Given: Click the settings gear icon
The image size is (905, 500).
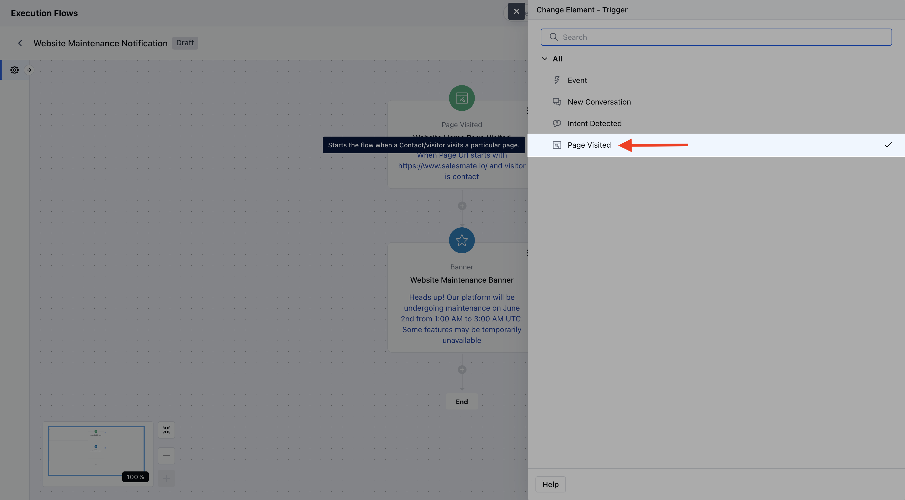Looking at the screenshot, I should (14, 70).
